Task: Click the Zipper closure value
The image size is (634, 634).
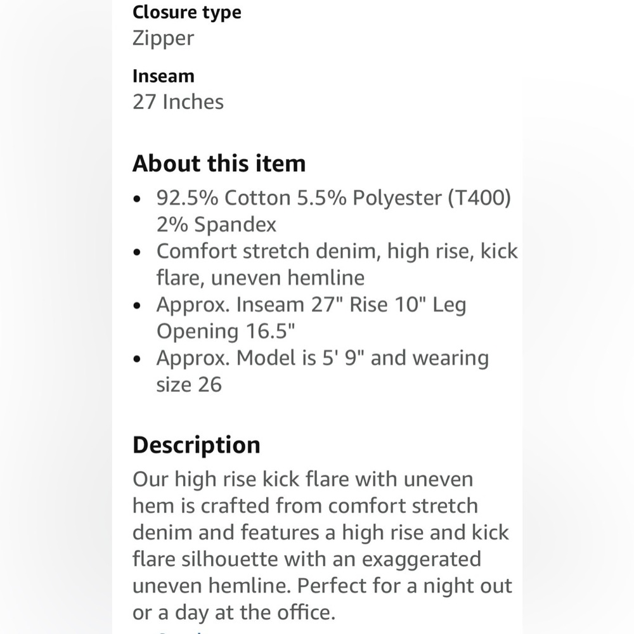Action: [x=163, y=38]
